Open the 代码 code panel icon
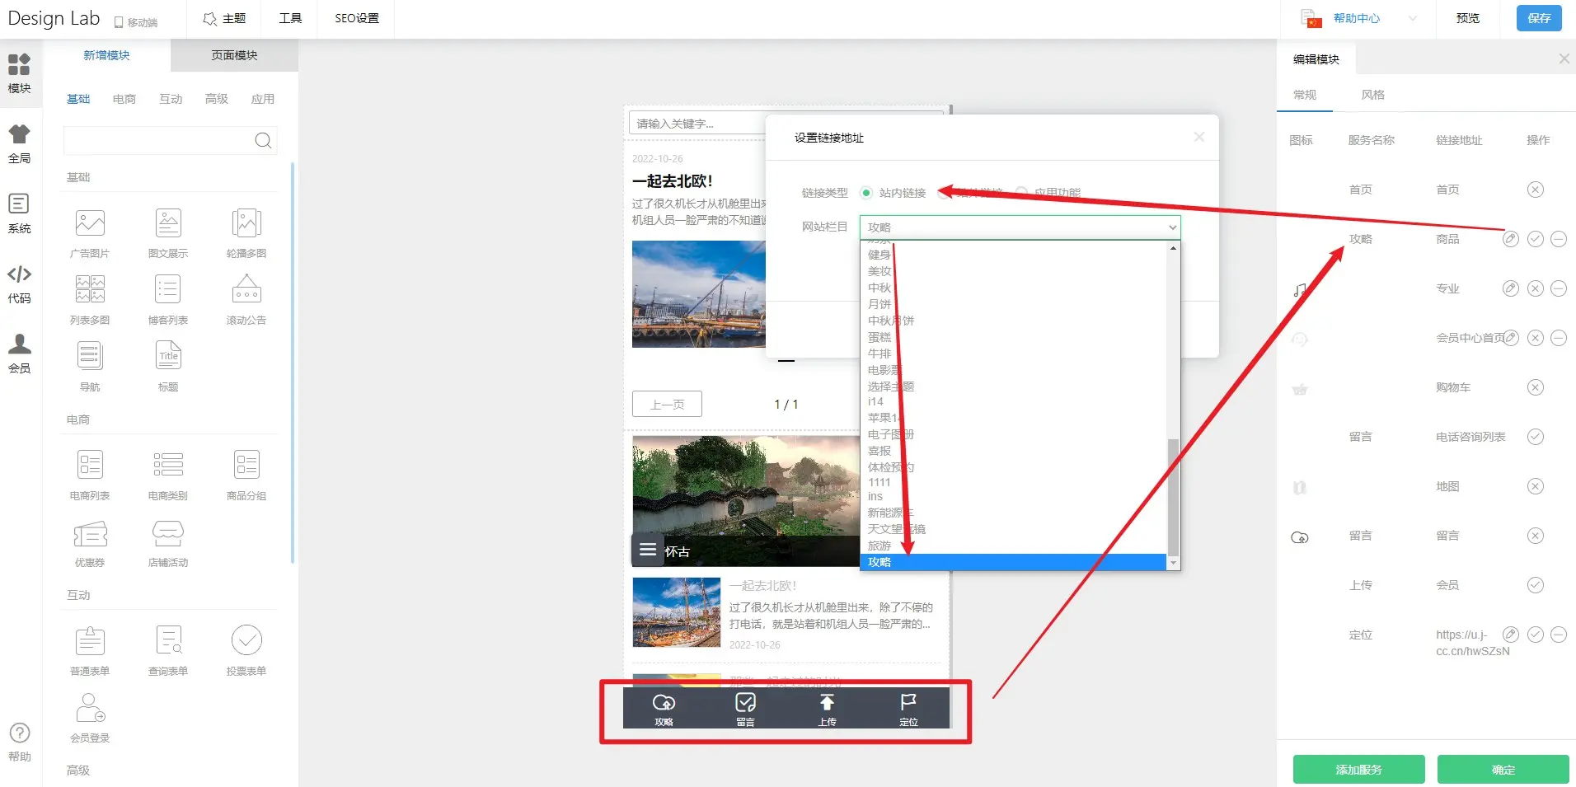The image size is (1576, 787). click(x=19, y=283)
